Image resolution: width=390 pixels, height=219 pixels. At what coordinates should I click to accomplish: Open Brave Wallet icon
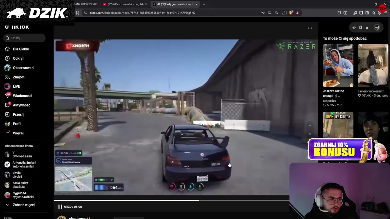367,13
